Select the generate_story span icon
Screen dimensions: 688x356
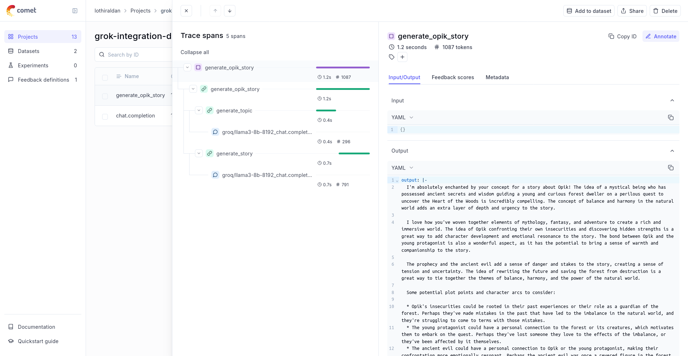click(x=210, y=153)
